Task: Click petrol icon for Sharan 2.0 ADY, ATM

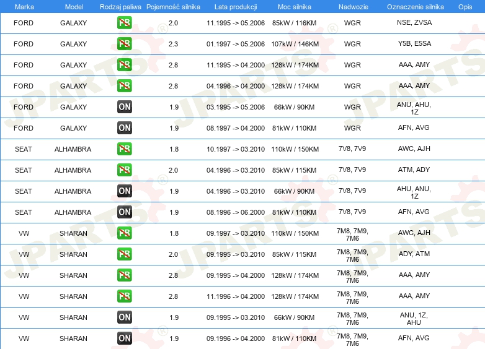Action: click(124, 254)
